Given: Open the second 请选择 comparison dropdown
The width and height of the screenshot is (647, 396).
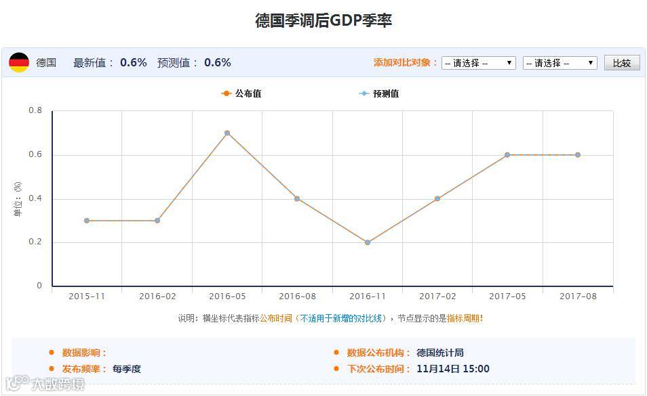Looking at the screenshot, I should [560, 63].
